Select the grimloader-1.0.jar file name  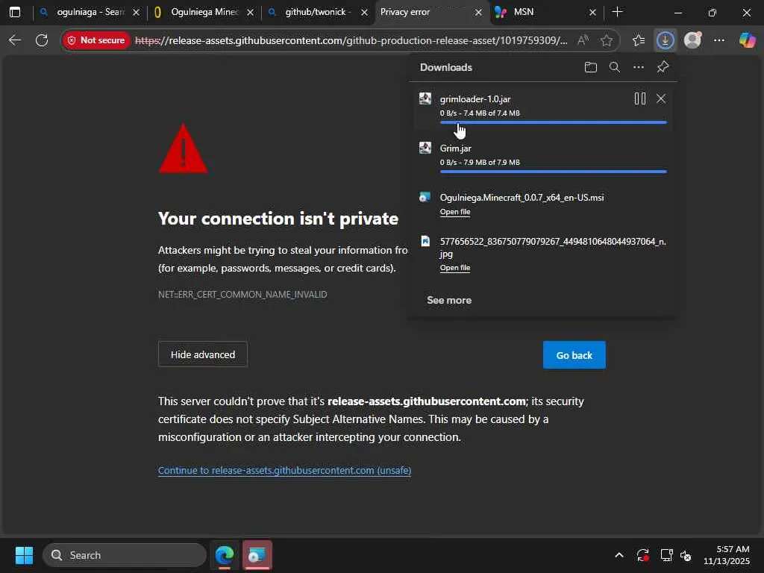point(475,99)
